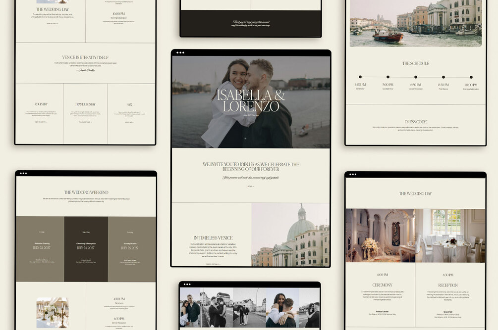Click the TRAVEL & STAY card heading
Viewport: 498px width, 330px height.
[85, 104]
